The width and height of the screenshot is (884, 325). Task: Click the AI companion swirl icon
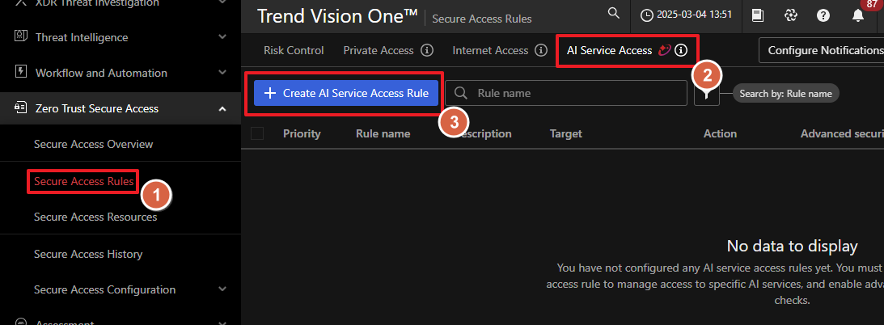click(x=791, y=15)
